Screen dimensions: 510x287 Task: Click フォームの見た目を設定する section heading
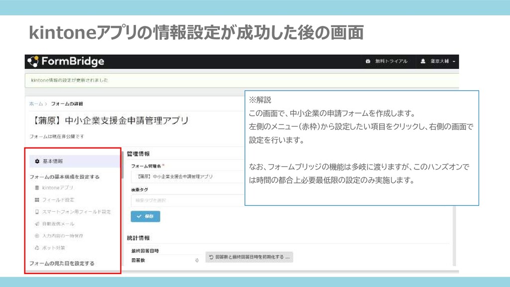click(62, 263)
